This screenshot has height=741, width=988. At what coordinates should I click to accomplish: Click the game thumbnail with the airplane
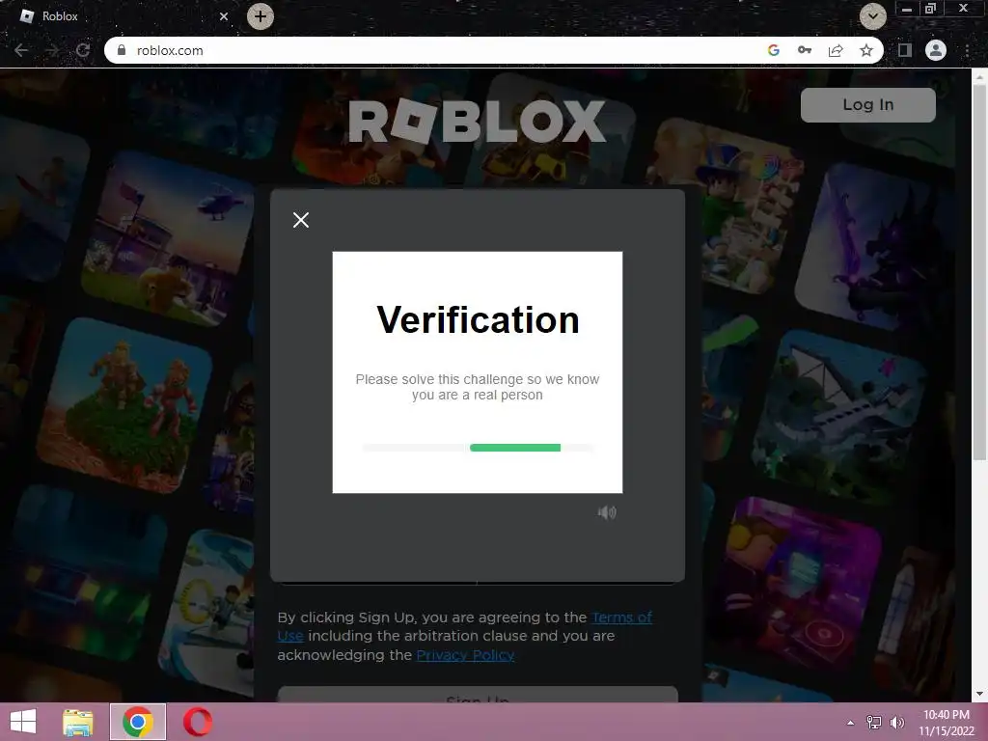coord(841,416)
